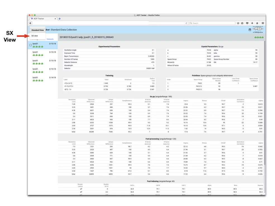Open the Datasets tab in sidebar
Screen dimensions: 275x206
click(x=50, y=39)
